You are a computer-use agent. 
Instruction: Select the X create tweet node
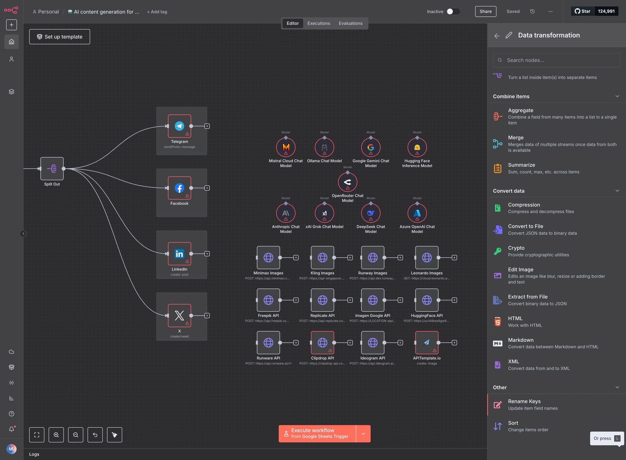click(179, 315)
